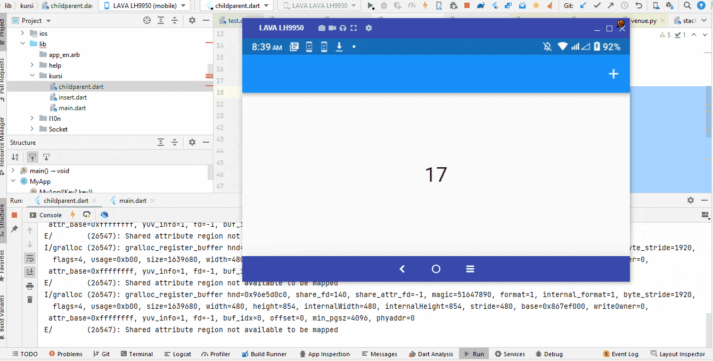Expand the ios folder
The image size is (713, 361).
click(22, 33)
